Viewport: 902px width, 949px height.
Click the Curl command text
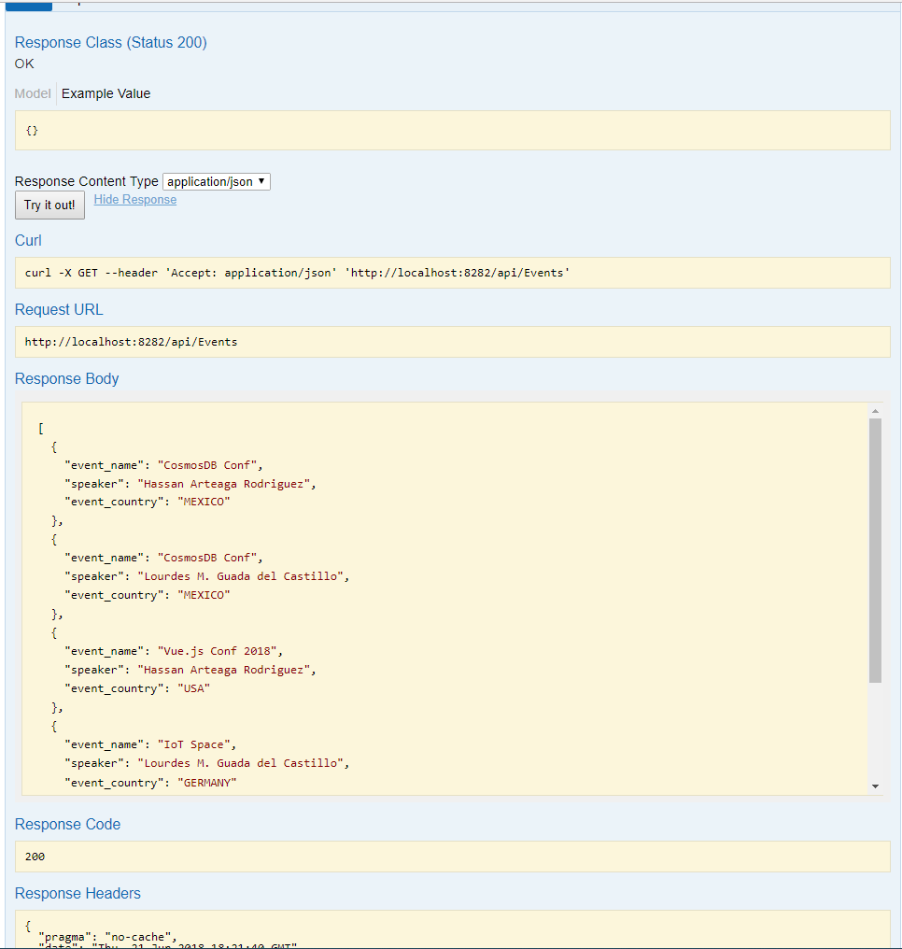[297, 273]
